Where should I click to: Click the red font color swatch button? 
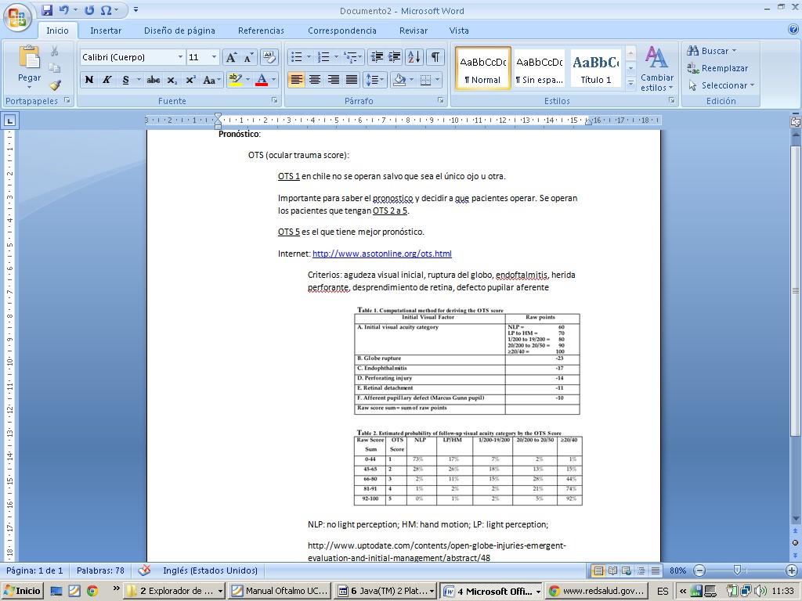[261, 80]
